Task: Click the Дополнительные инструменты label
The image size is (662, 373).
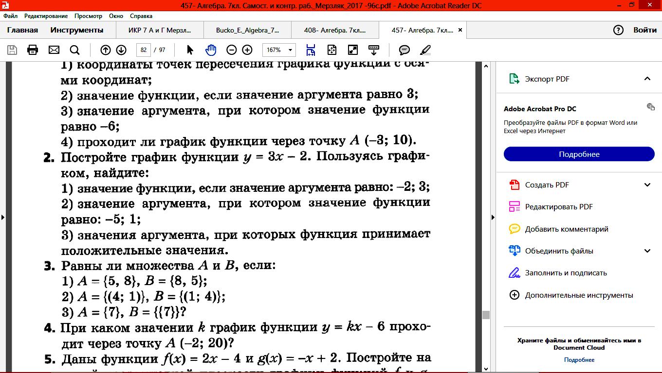Action: pyautogui.click(x=579, y=295)
